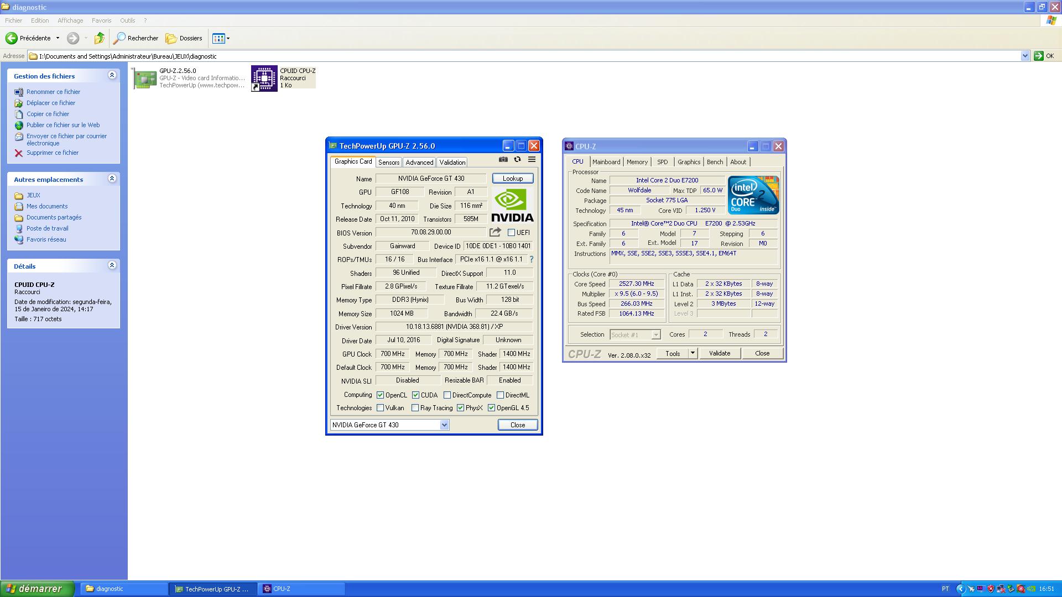Toggle the Vulkan checkbox
The width and height of the screenshot is (1062, 597).
coord(381,408)
